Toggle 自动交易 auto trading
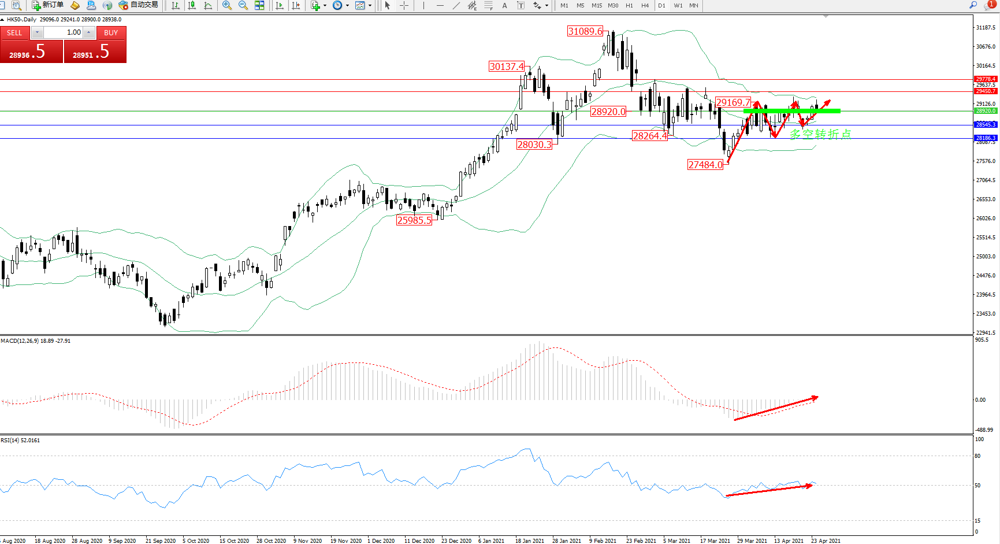1000x544 pixels. click(138, 5)
